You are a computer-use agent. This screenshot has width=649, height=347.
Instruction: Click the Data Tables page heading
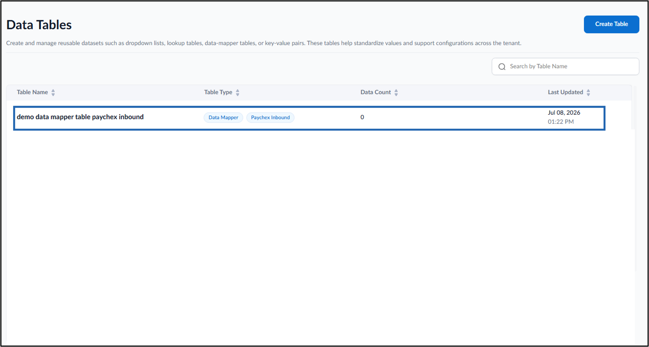(x=39, y=25)
